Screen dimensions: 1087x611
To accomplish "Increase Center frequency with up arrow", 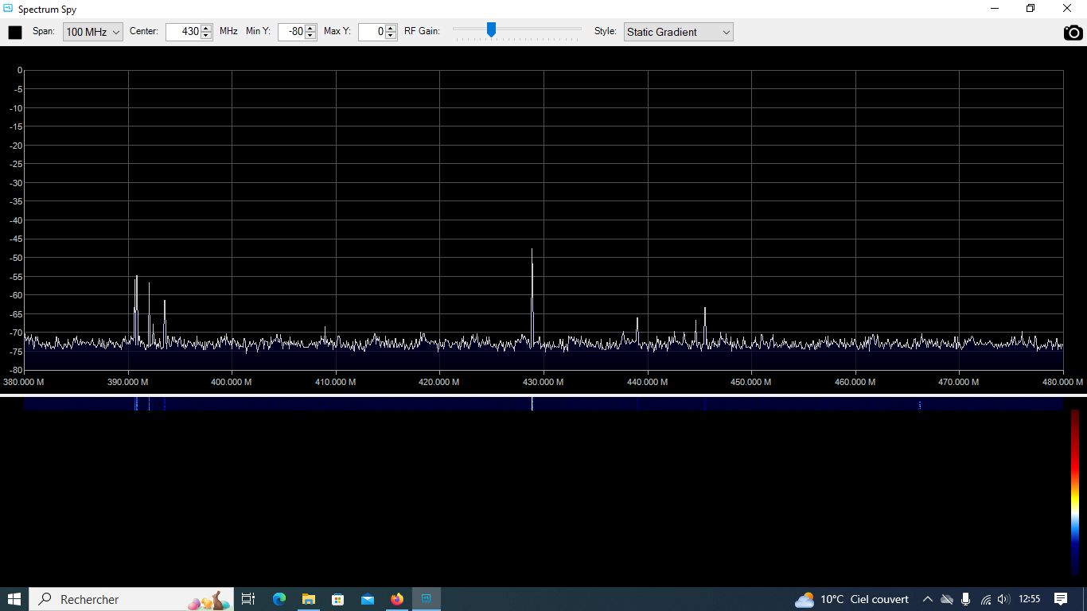I will tap(206, 28).
